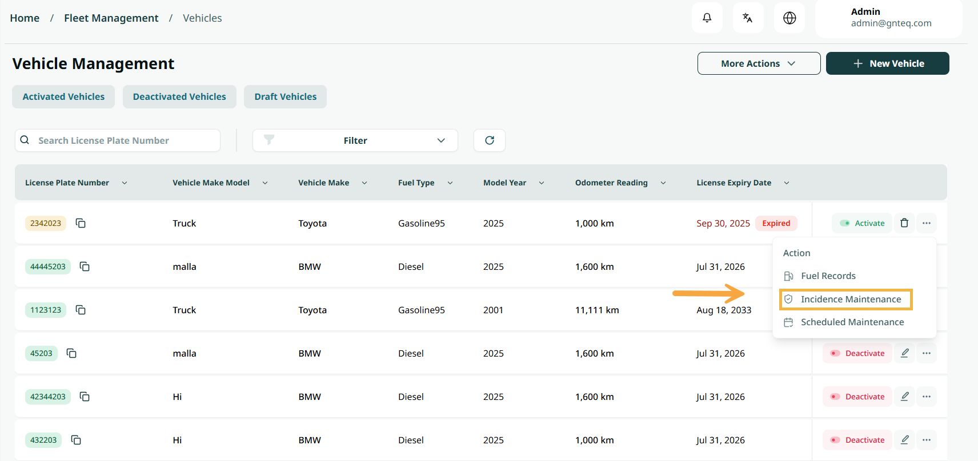Go to Fleet Management breadcrumb

(x=111, y=18)
